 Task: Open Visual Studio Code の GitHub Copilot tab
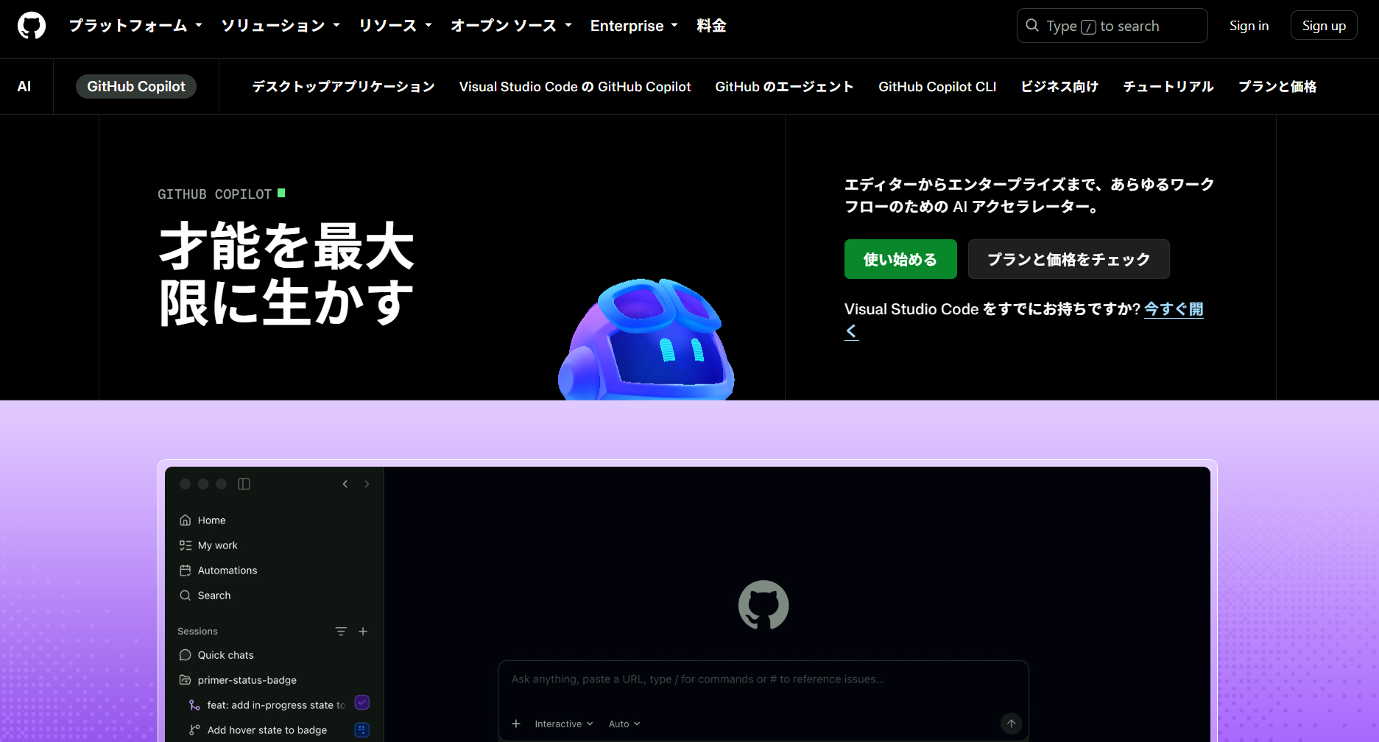(575, 87)
